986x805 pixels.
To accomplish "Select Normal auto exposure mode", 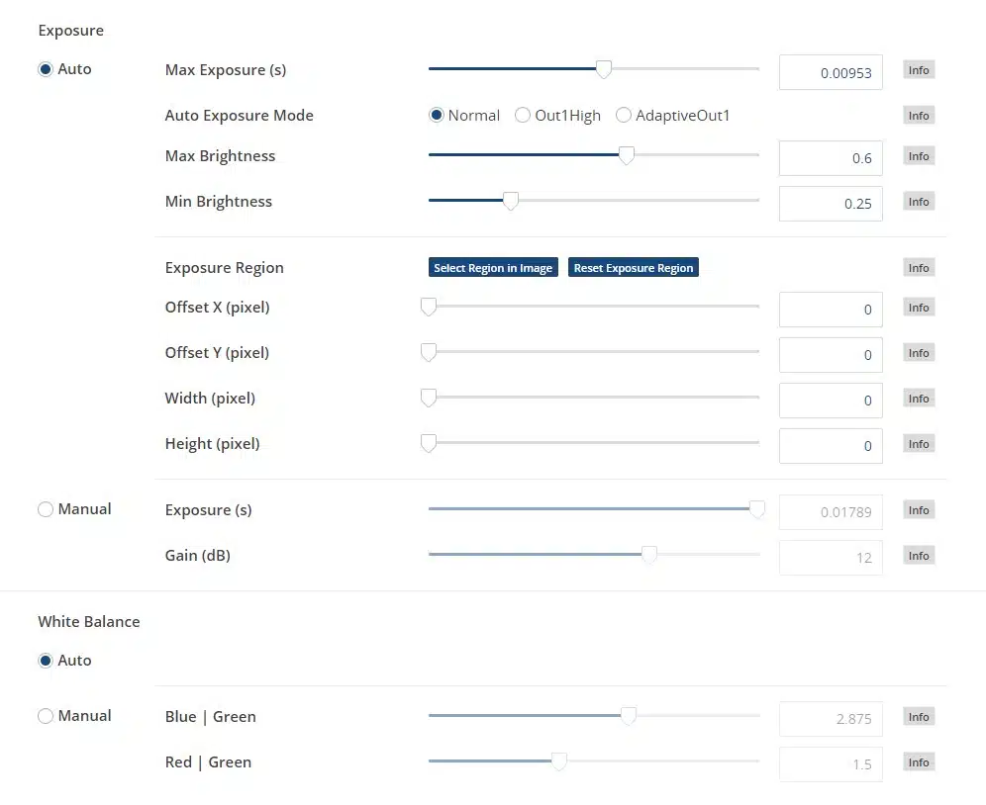I will coord(436,116).
